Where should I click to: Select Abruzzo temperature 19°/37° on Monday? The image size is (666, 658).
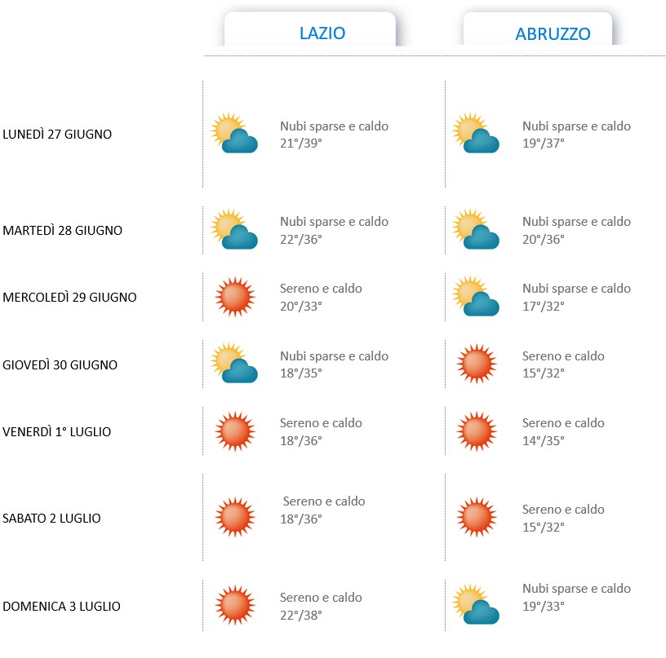(x=544, y=144)
